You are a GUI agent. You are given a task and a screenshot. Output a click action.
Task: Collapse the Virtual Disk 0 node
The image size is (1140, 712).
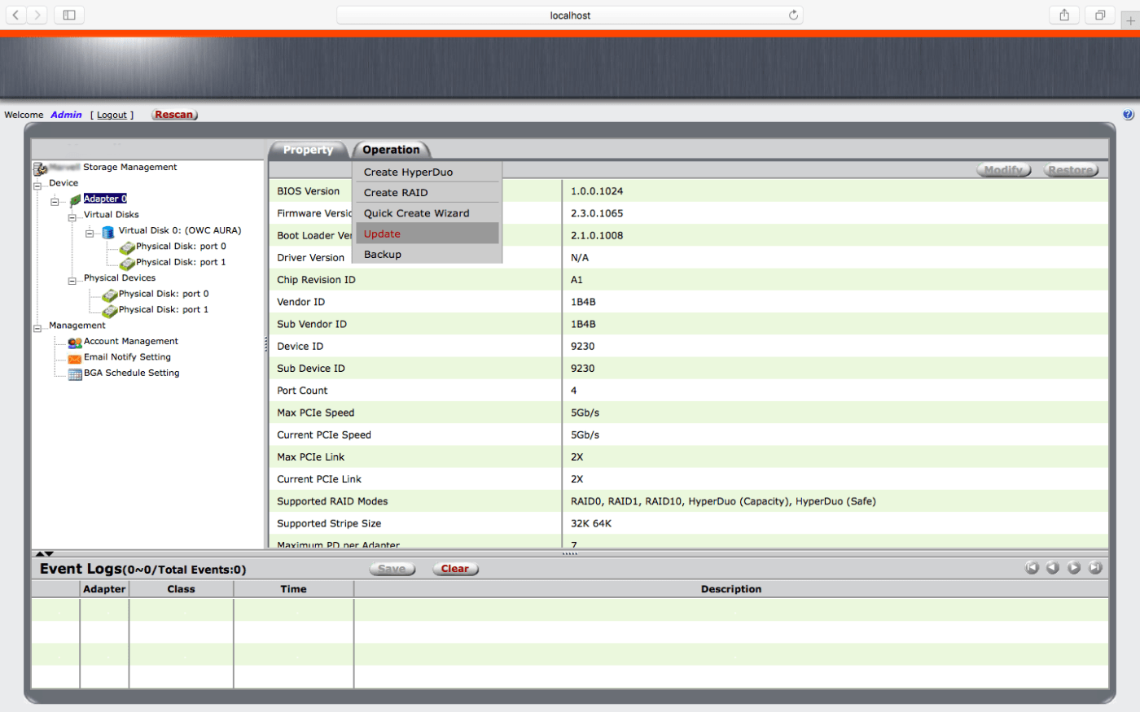coord(90,234)
